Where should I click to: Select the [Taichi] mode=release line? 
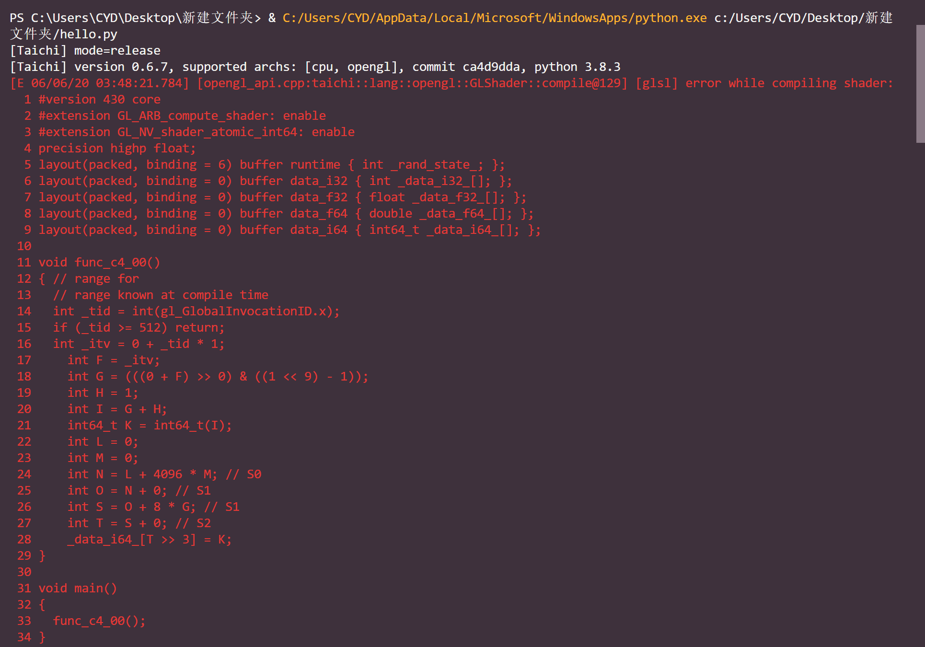click(x=85, y=50)
